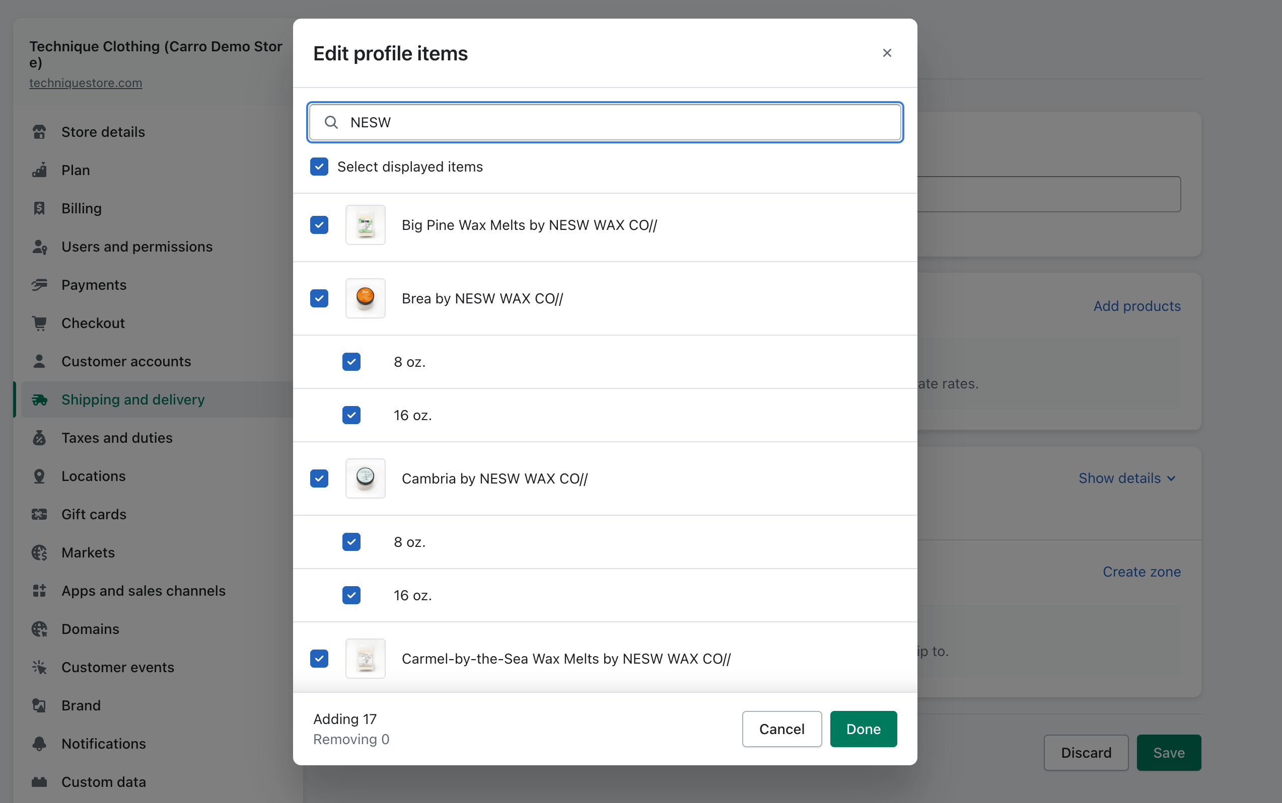This screenshot has width=1282, height=803.
Task: Uncheck Select displayed items checkbox
Action: click(x=319, y=167)
